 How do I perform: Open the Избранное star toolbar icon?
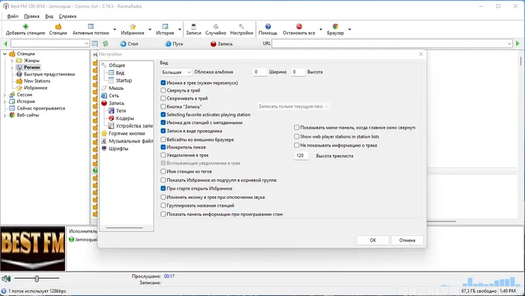(x=133, y=26)
